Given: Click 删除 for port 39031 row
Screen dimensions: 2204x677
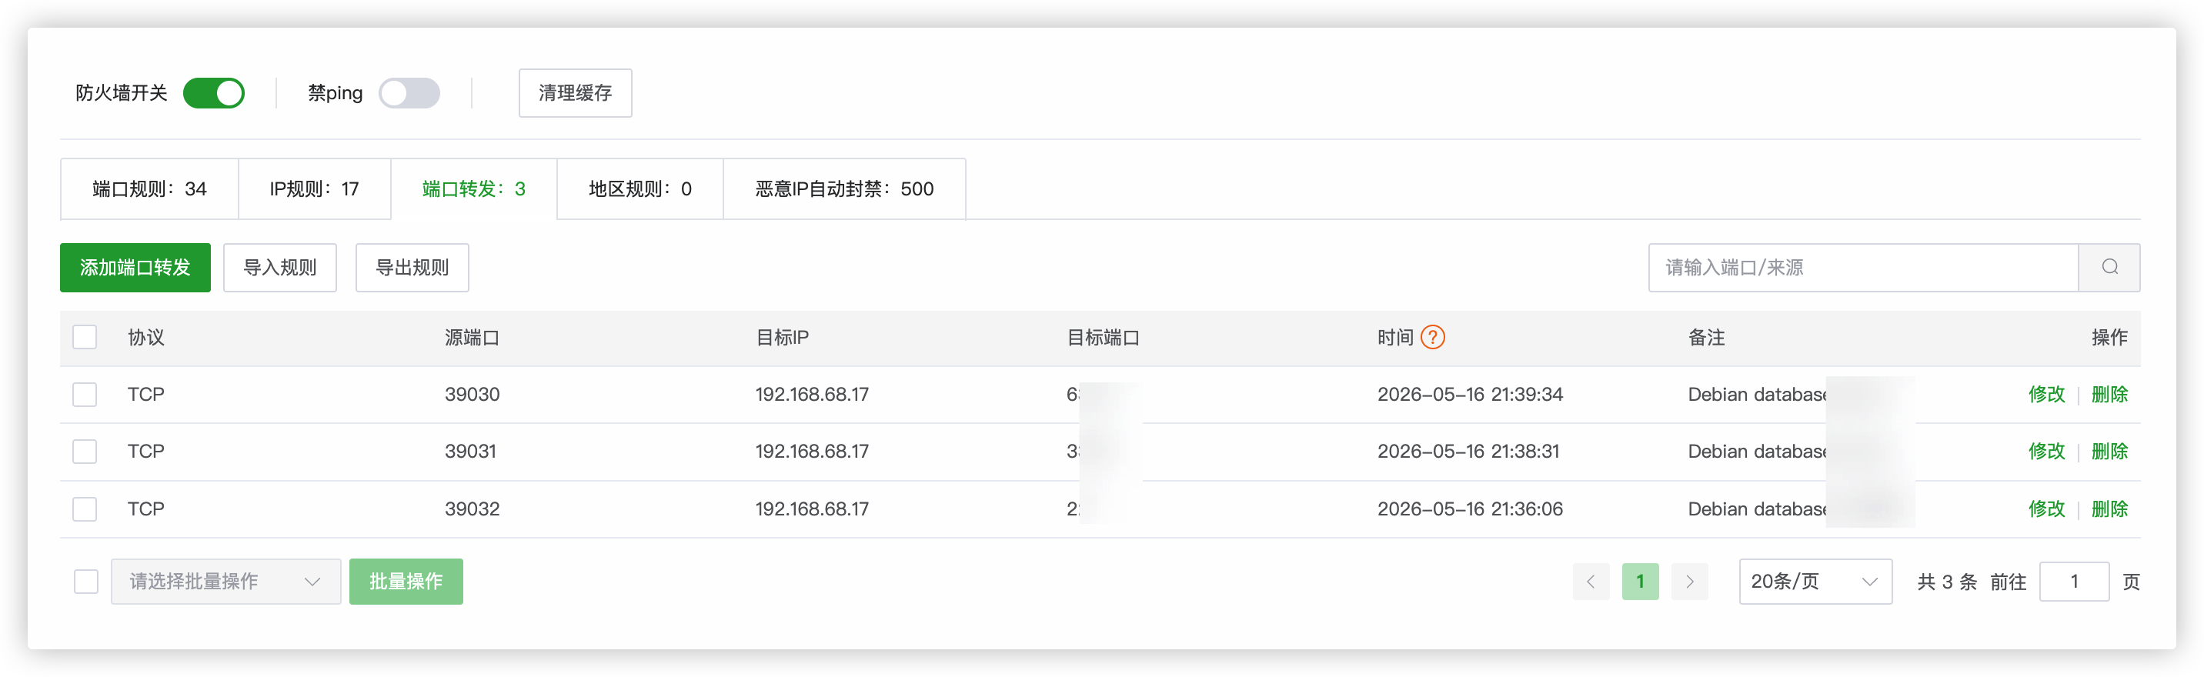Looking at the screenshot, I should 2109,452.
